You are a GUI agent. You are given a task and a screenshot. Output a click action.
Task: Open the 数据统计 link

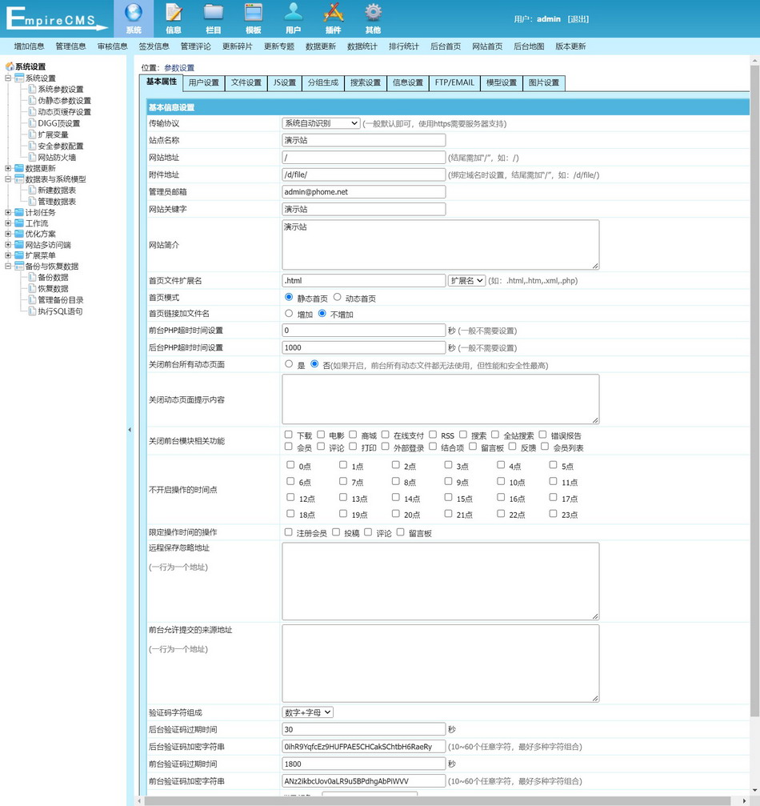click(x=362, y=46)
